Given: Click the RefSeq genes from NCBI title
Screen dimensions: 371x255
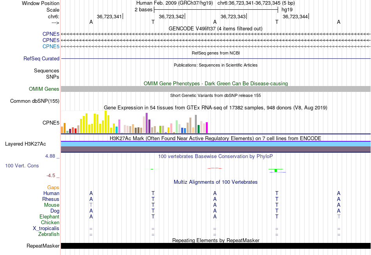Looking at the screenshot, I should click(216, 53).
